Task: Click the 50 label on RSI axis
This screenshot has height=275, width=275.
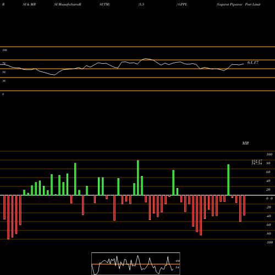Action: tap(4, 72)
